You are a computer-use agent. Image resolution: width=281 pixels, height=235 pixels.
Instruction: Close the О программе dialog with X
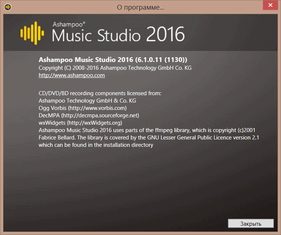(x=270, y=5)
